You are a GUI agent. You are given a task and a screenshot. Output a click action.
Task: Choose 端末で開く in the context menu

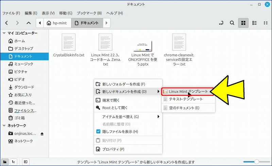coord(128,100)
